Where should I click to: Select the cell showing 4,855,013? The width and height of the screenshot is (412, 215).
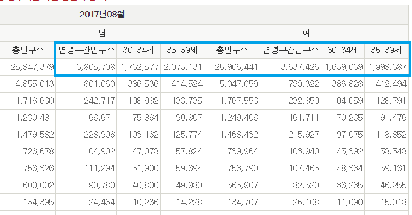(x=27, y=84)
